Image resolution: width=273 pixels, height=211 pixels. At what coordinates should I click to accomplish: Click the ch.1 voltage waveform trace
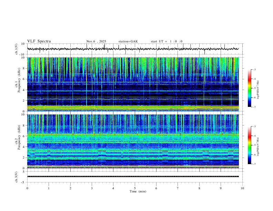(133, 49)
